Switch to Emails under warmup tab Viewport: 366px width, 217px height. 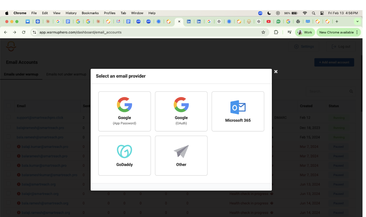21,74
